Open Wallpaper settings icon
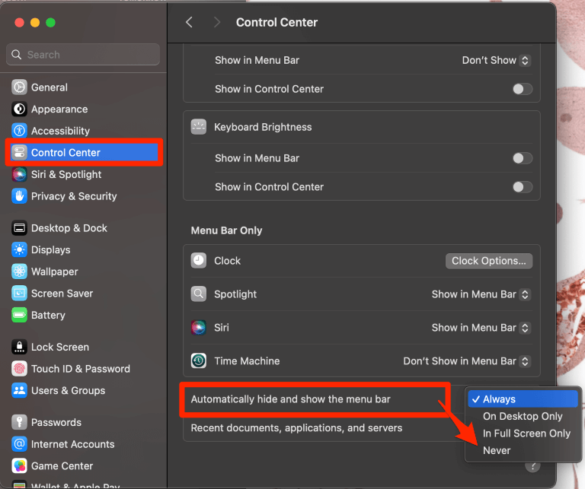The height and width of the screenshot is (489, 585). (19, 271)
